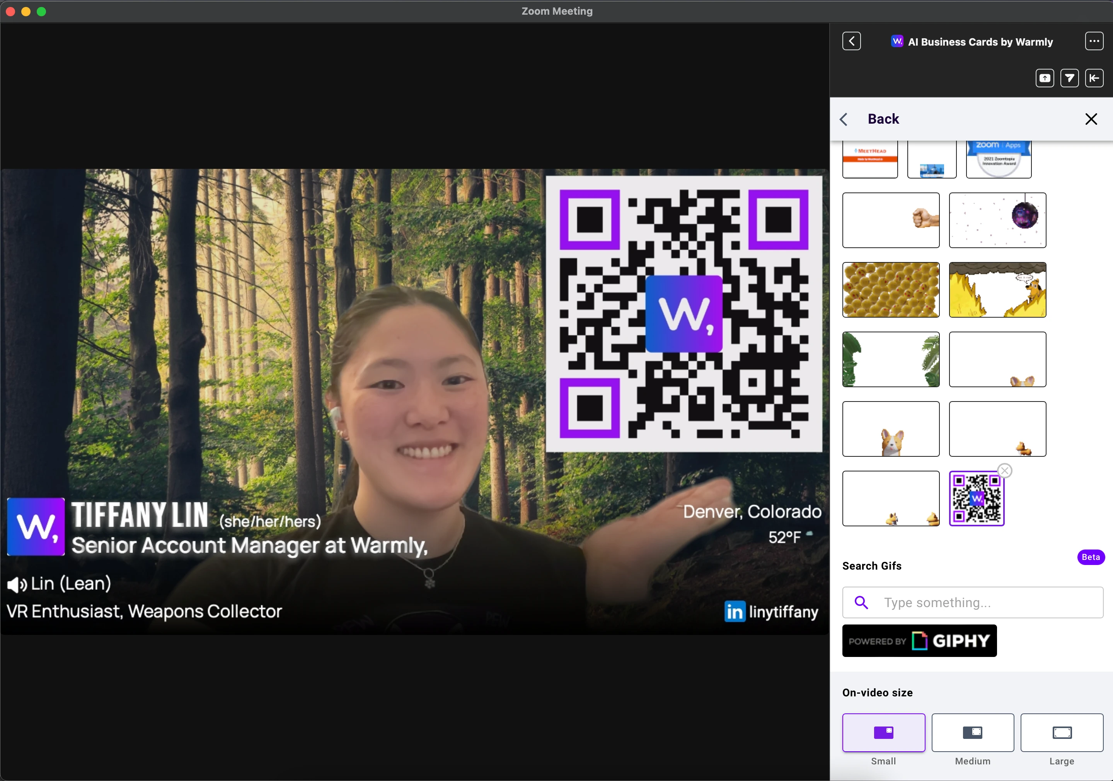This screenshot has height=781, width=1113.
Task: Click the chevron left of Back
Action: point(844,119)
